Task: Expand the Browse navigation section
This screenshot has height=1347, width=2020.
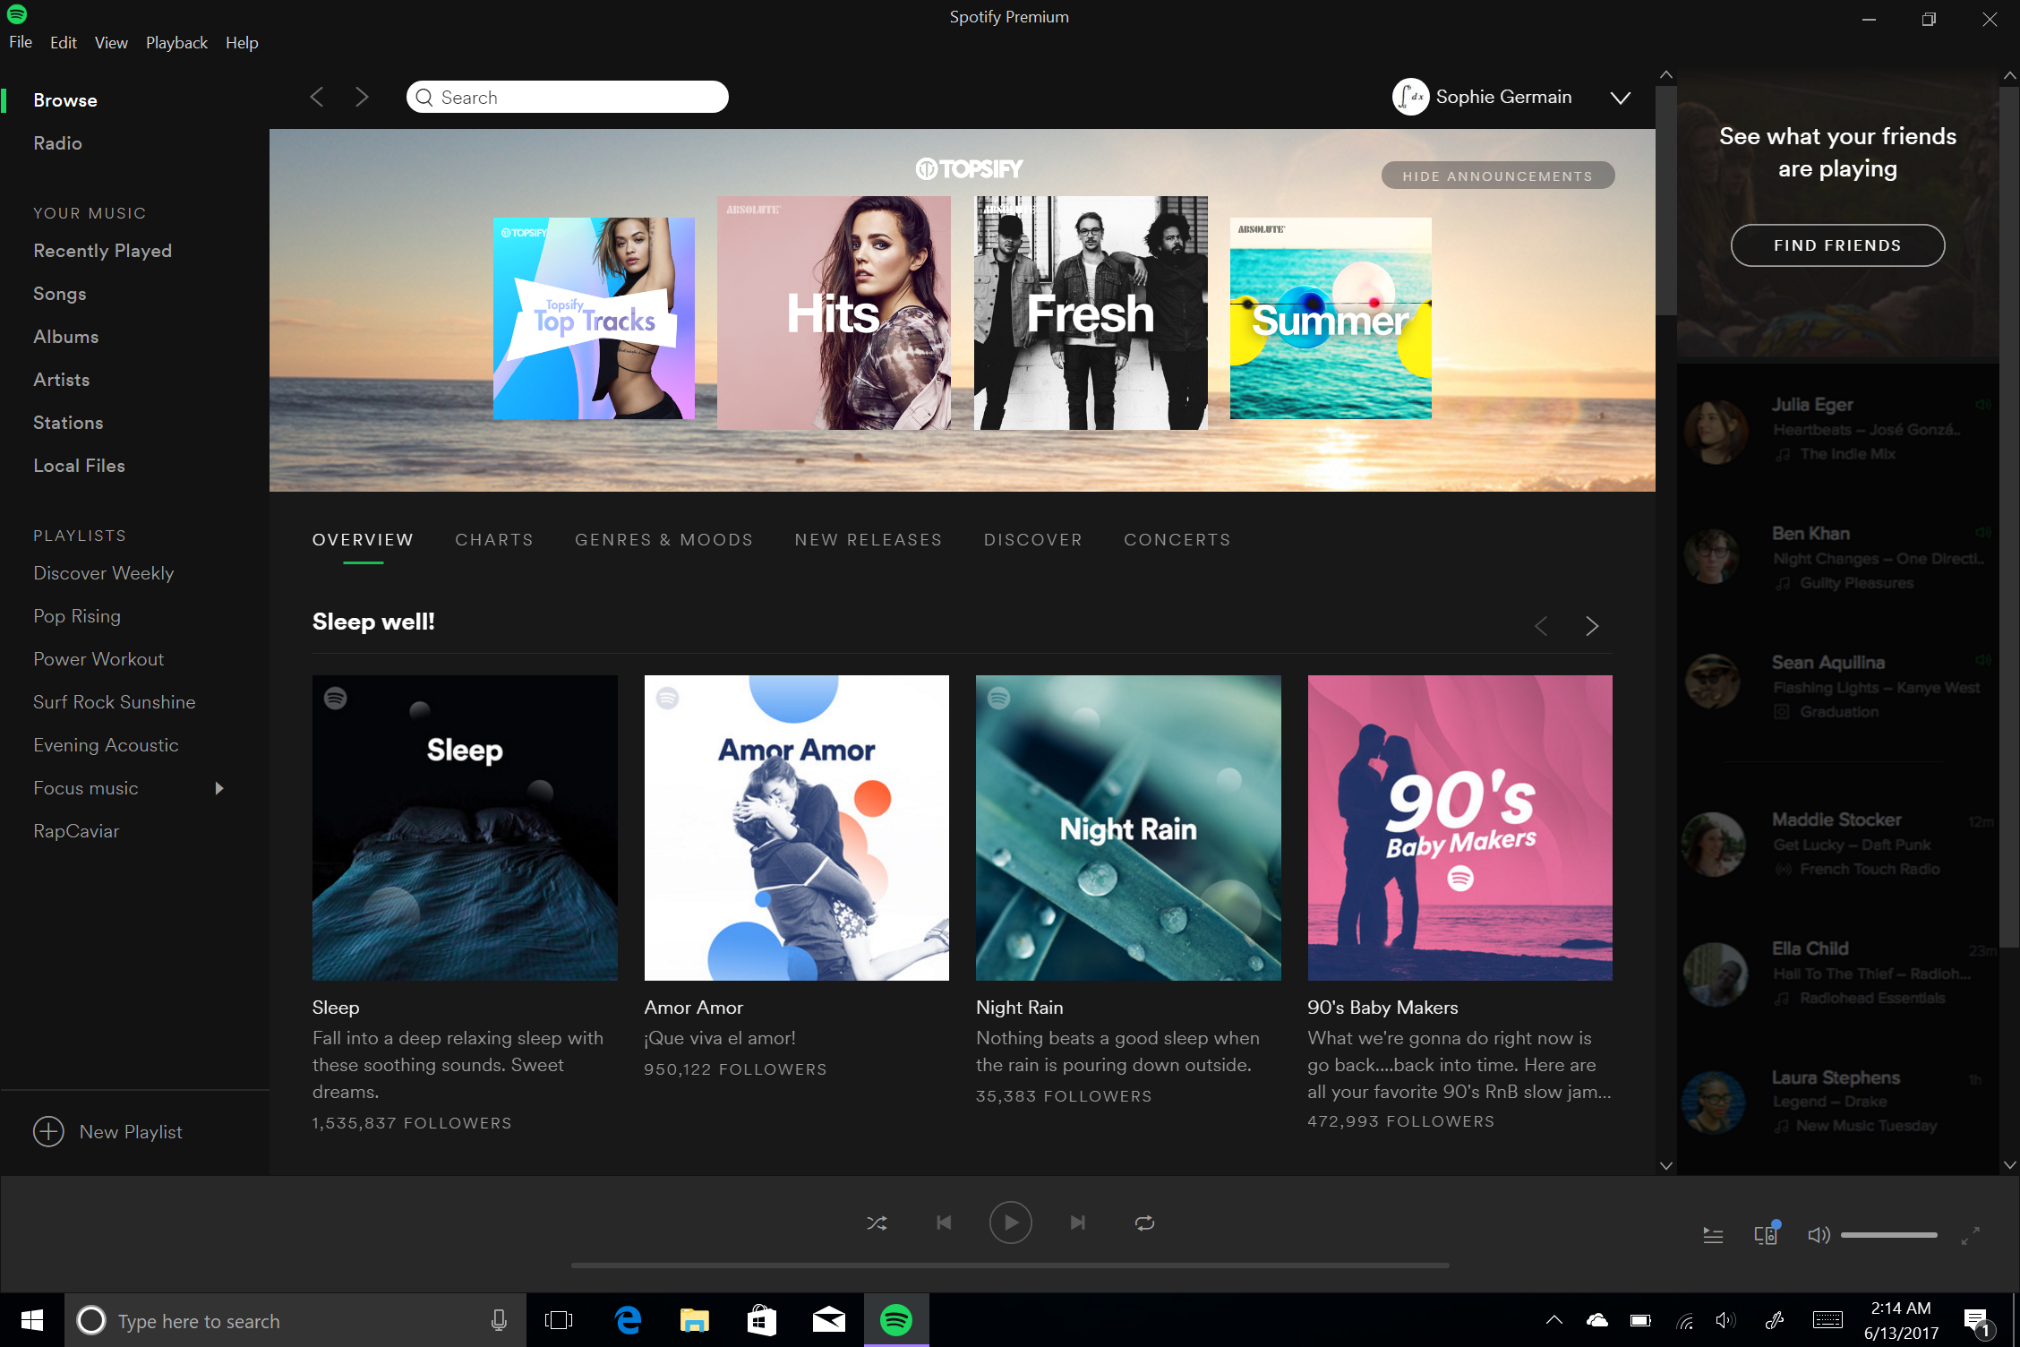Action: [64, 99]
